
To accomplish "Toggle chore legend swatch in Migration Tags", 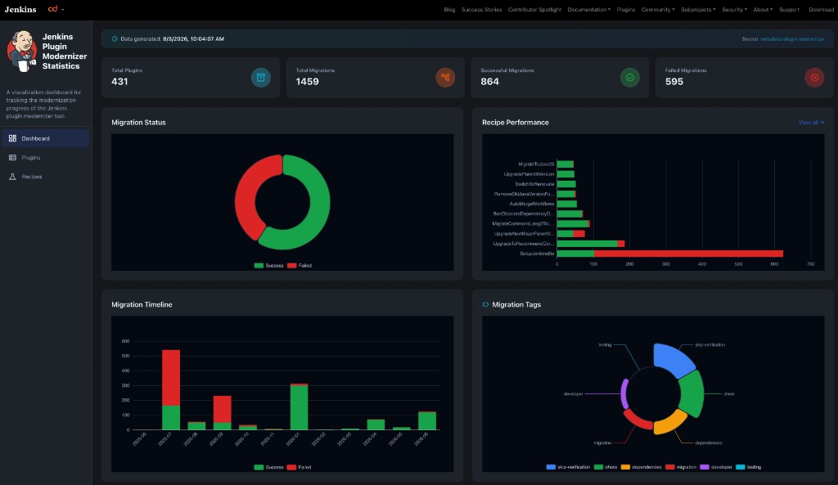I will 598,467.
